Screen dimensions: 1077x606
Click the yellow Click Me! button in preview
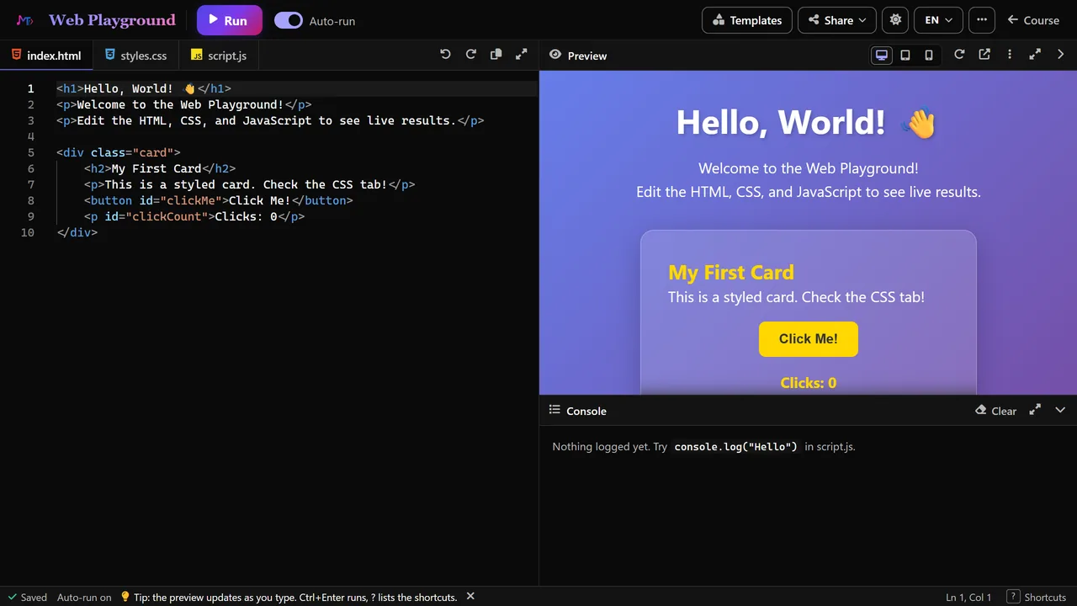(x=809, y=339)
